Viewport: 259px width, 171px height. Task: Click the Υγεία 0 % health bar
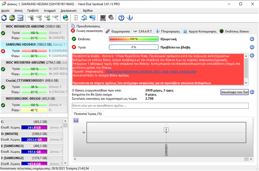tap(134, 47)
